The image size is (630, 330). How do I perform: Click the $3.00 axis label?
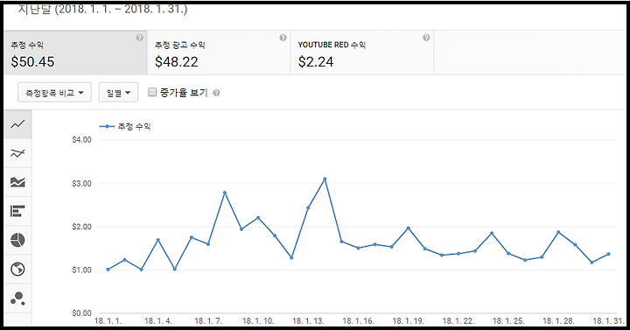coord(81,183)
